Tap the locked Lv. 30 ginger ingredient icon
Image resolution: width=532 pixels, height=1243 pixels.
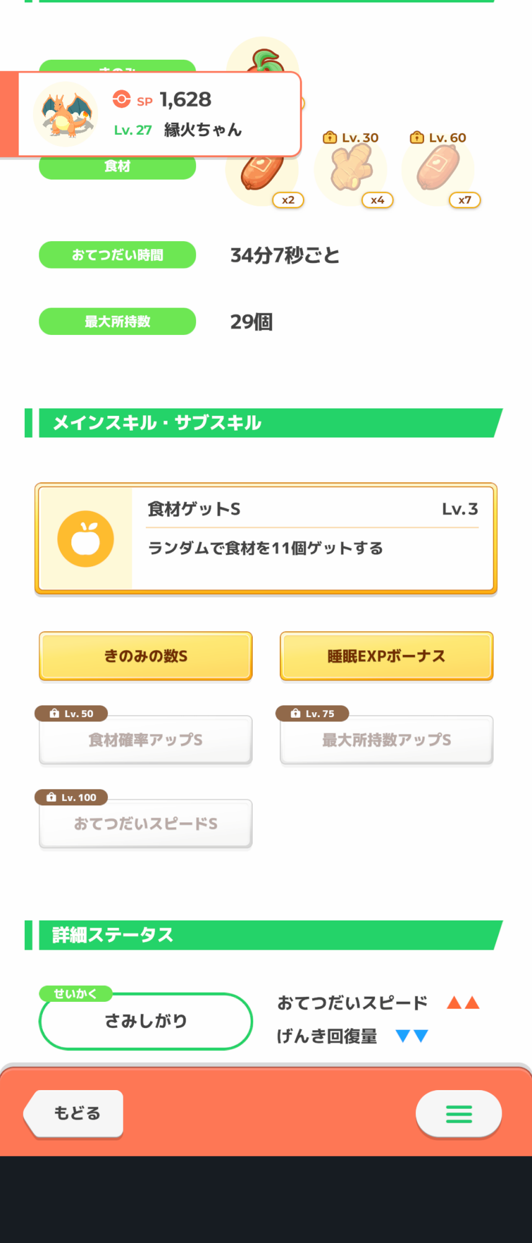tap(351, 169)
